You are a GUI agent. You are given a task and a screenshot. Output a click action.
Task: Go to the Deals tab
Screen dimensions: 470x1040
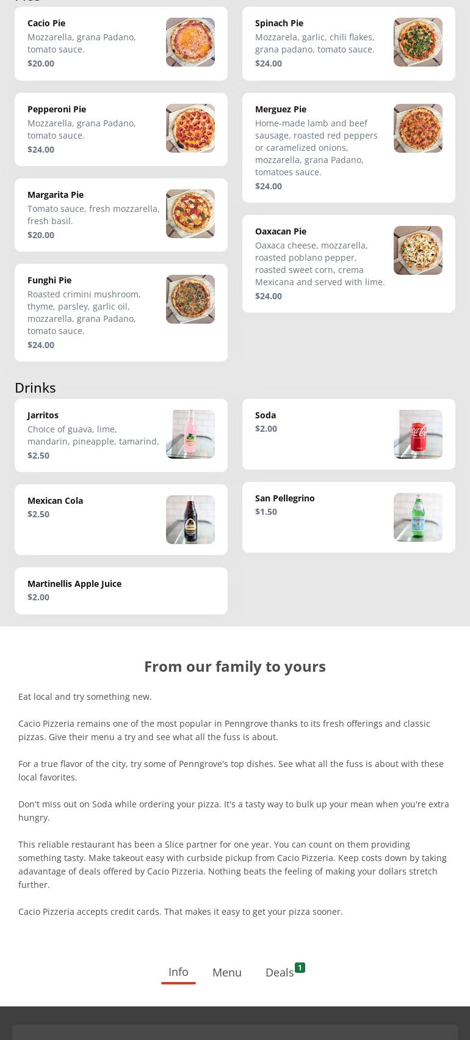280,972
